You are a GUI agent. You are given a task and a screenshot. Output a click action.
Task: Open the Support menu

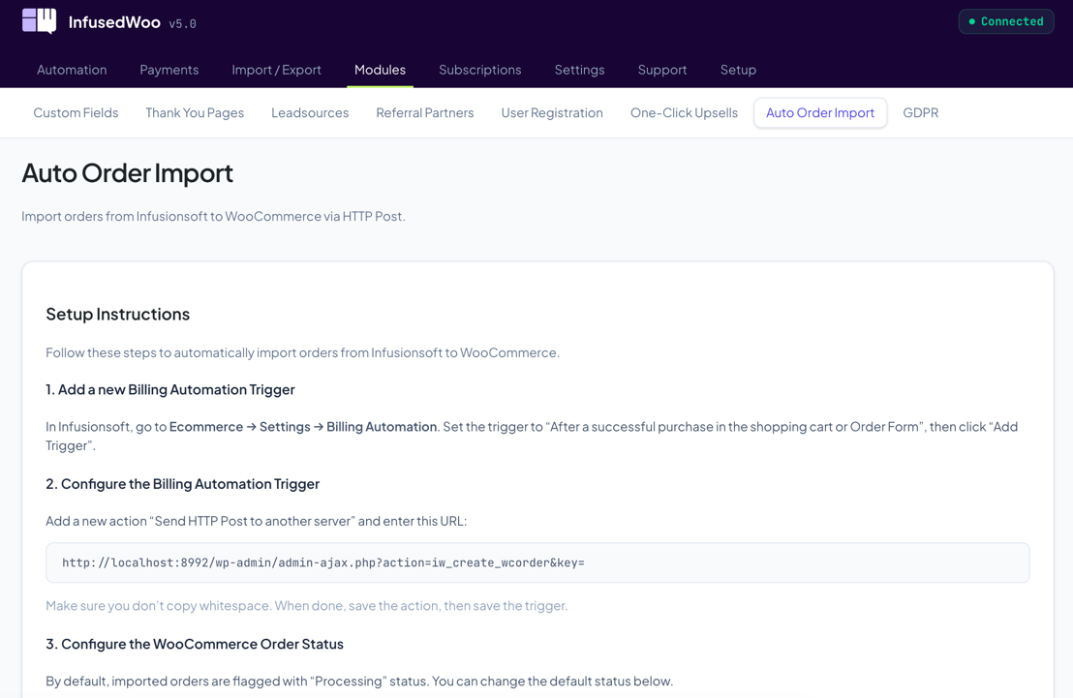(662, 69)
